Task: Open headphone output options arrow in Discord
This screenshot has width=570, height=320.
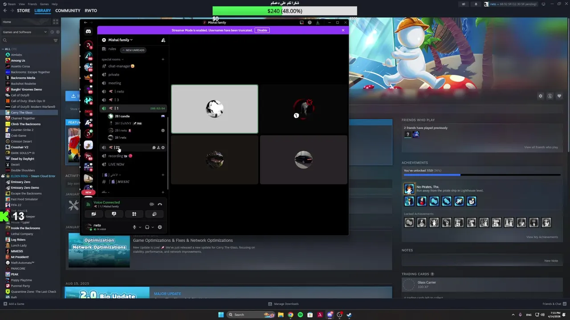Action: 153,227
